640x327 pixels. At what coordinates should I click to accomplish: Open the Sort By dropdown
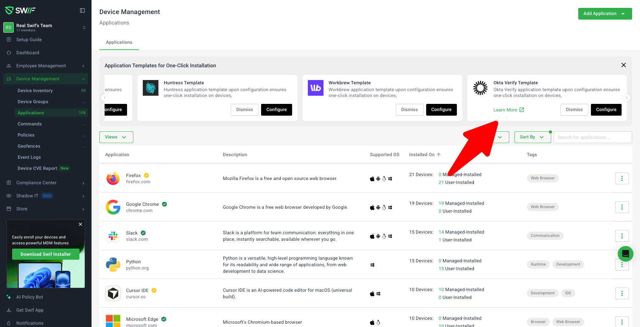(532, 137)
